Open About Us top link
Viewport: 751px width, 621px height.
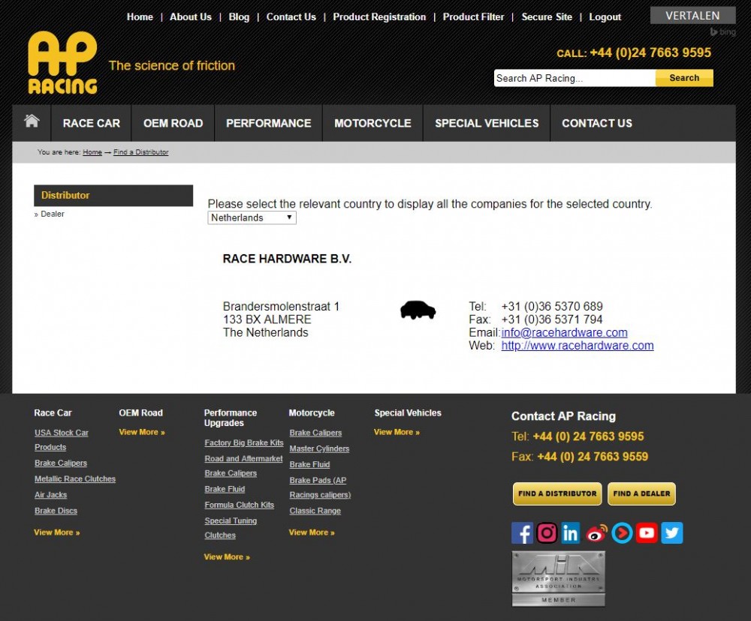coord(191,16)
